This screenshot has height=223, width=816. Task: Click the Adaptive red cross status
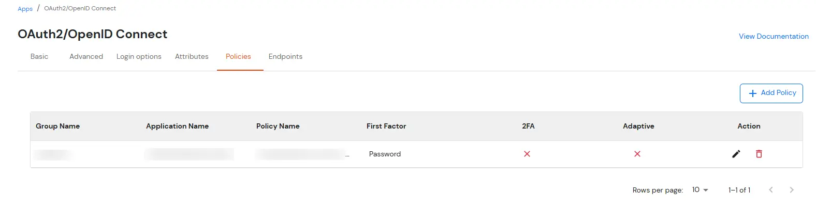pyautogui.click(x=637, y=154)
